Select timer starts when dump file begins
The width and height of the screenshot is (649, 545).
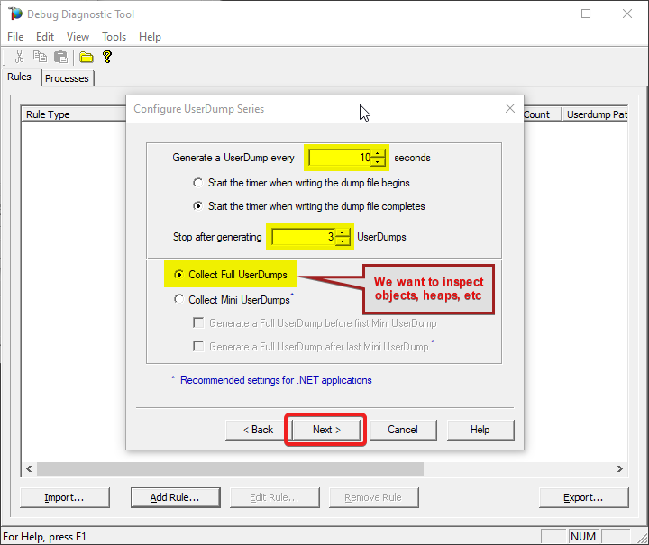click(197, 183)
